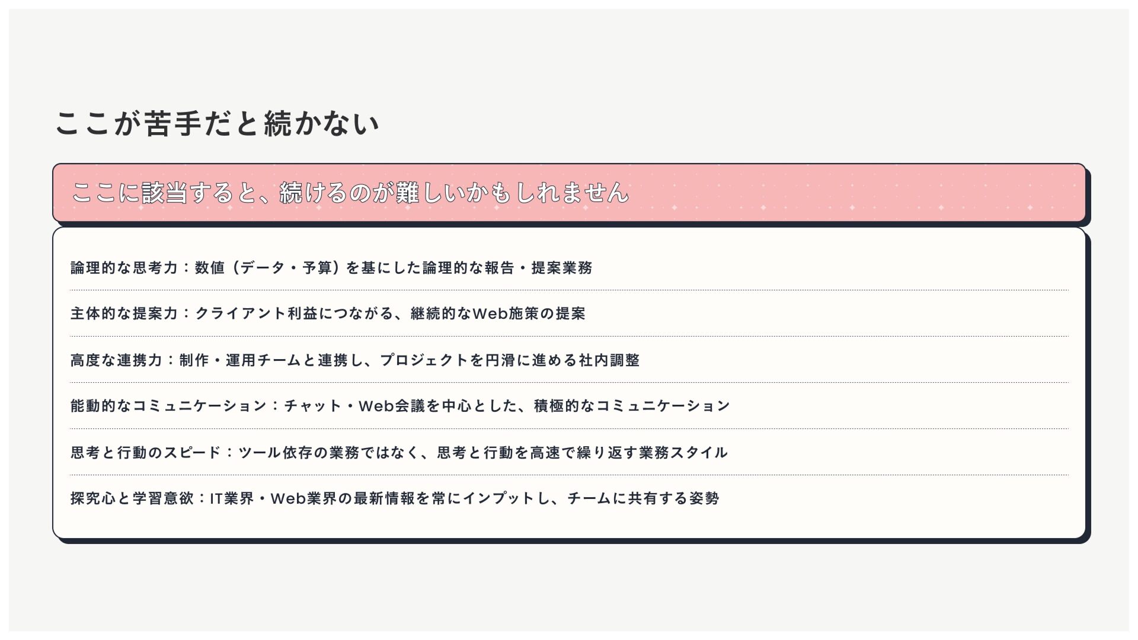Select the 高度な連携力 row label
Screen dimensions: 1138x640
click(x=116, y=360)
